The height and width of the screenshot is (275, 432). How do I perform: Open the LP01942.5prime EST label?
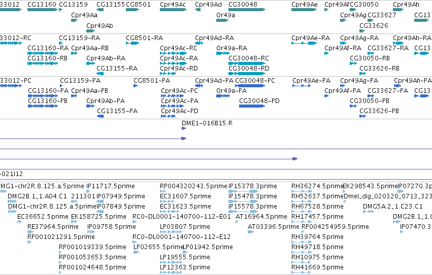click(x=208, y=247)
